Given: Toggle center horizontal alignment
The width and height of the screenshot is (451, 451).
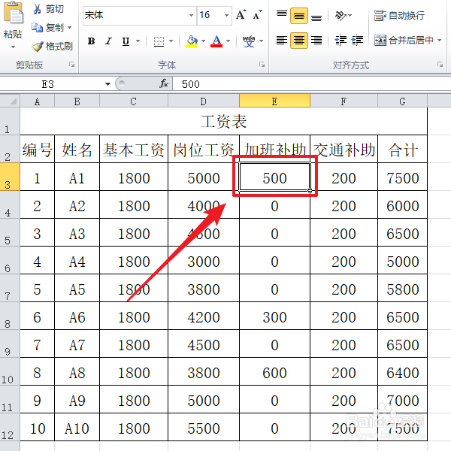Looking at the screenshot, I should (299, 41).
